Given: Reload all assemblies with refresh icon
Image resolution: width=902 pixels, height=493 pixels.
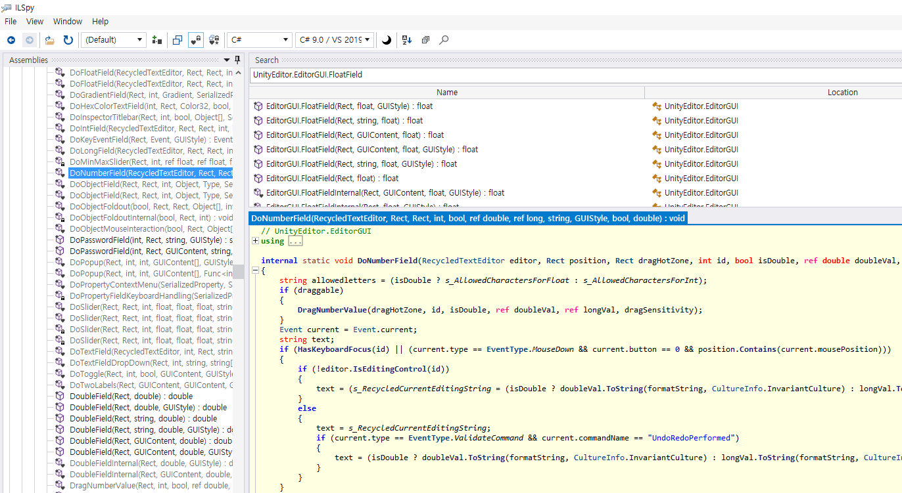Looking at the screenshot, I should click(68, 40).
